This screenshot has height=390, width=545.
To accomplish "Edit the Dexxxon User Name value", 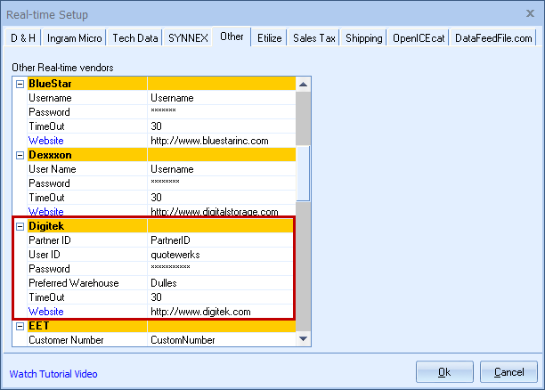I will 222,169.
